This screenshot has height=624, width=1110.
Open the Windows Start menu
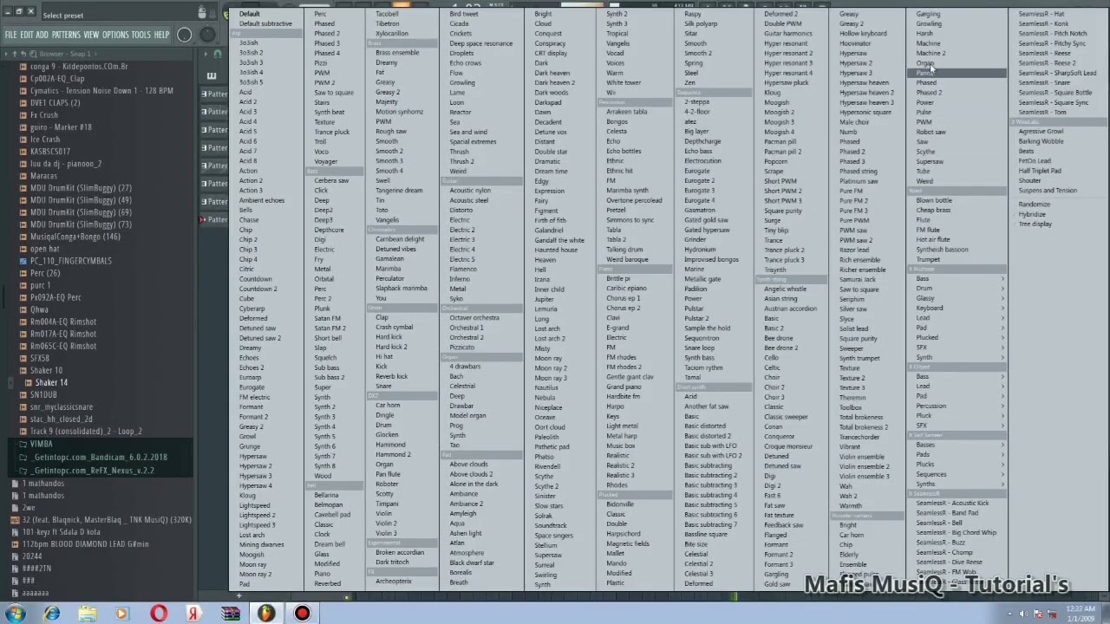(x=16, y=614)
